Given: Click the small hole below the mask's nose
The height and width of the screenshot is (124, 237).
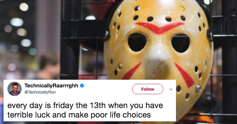Looking at the screenshot, I should (x=158, y=71).
